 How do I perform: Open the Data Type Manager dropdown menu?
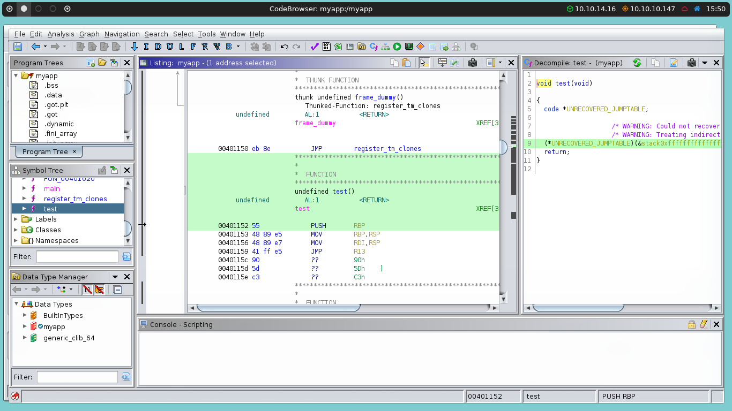click(x=115, y=277)
